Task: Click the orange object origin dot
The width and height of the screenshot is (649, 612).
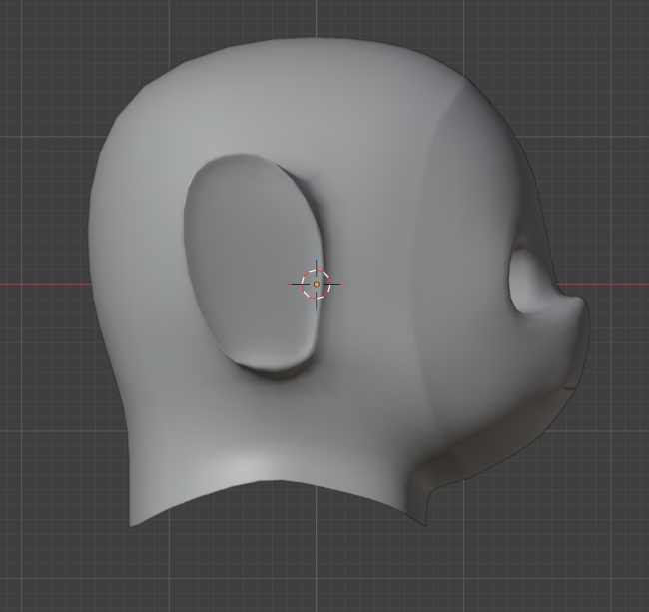Action: click(x=317, y=284)
